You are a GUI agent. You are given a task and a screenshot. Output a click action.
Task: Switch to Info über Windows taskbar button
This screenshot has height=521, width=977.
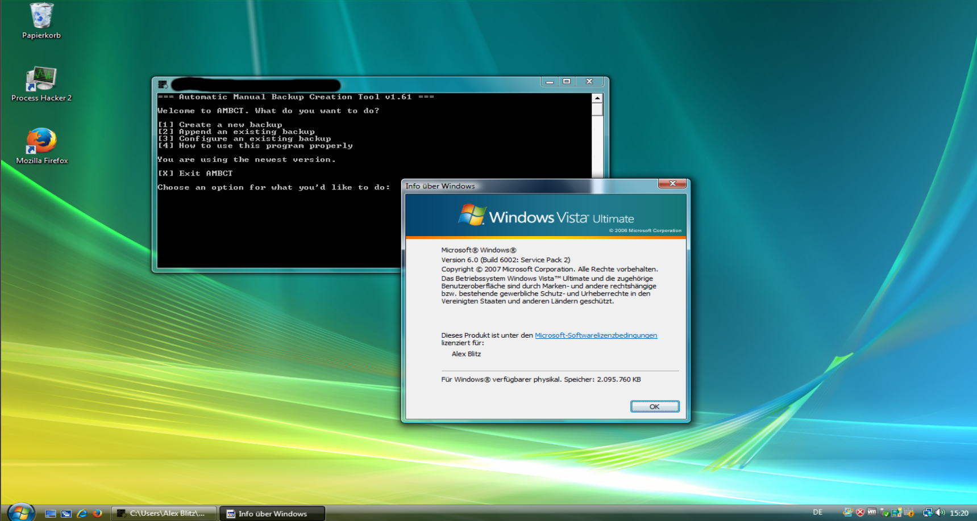pyautogui.click(x=272, y=513)
